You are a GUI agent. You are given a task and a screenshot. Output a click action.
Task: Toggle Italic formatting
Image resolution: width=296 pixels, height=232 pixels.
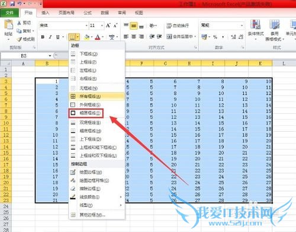[x=50, y=37]
